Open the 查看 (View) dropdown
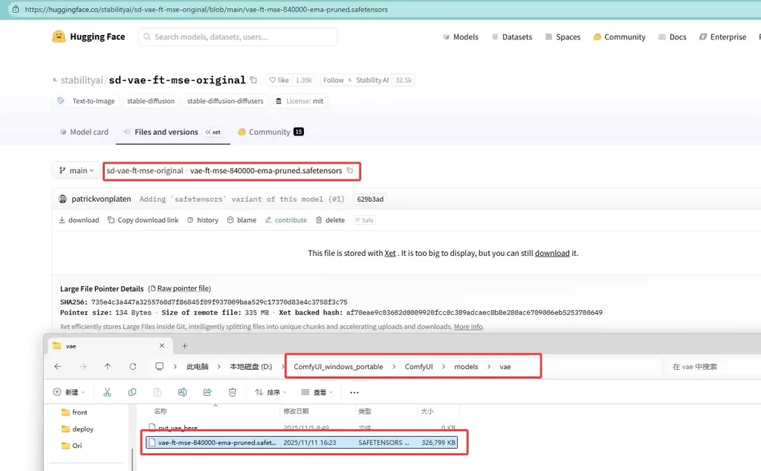This screenshot has width=761, height=471. (x=317, y=392)
